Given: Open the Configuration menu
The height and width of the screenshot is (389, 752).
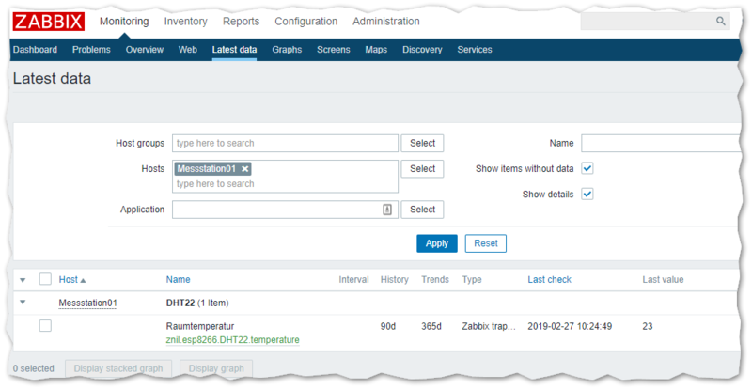Looking at the screenshot, I should [305, 22].
